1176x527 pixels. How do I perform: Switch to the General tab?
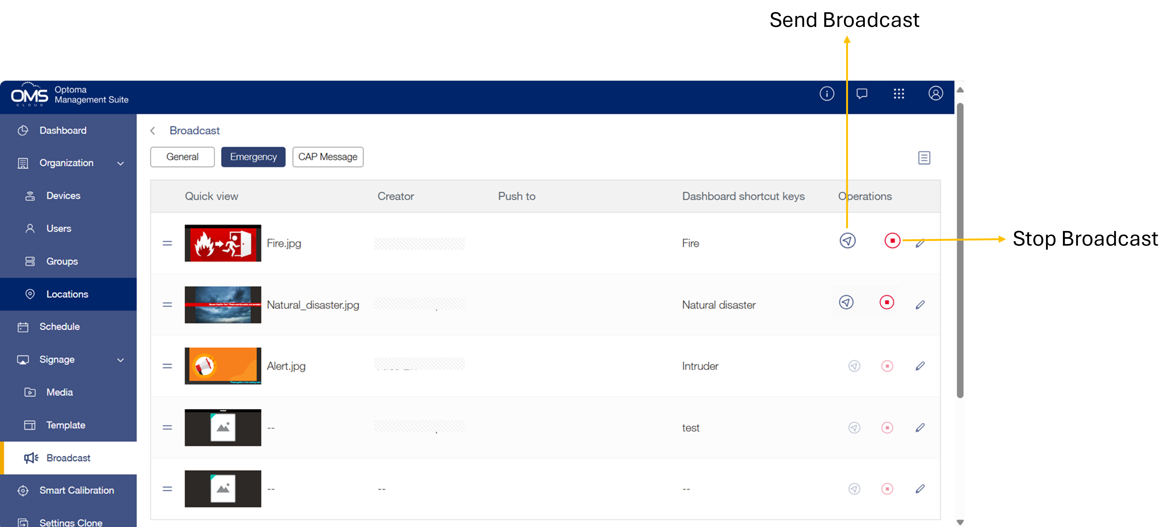[182, 156]
